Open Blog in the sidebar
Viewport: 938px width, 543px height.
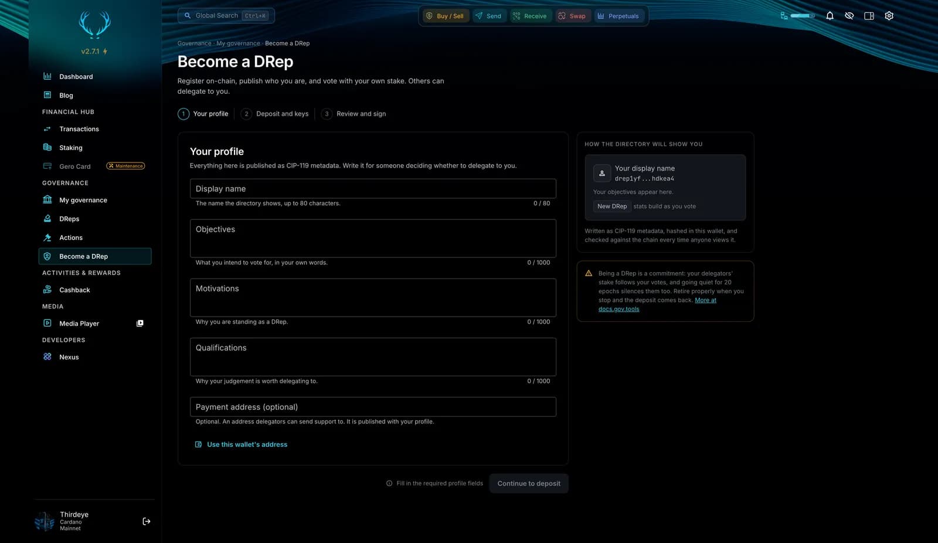click(x=95, y=95)
